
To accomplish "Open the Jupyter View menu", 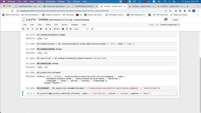I will pos(40,24).
